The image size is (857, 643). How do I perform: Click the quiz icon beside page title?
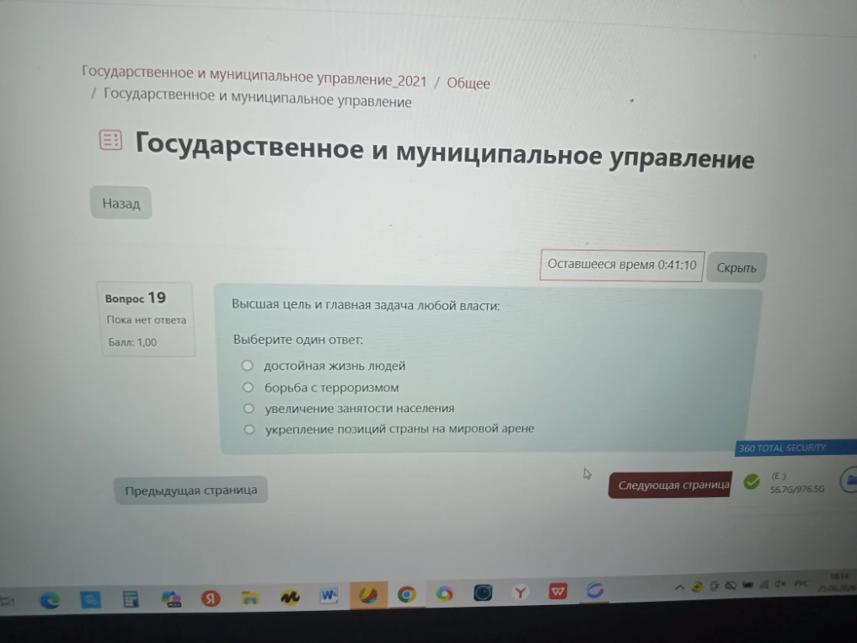click(x=110, y=140)
